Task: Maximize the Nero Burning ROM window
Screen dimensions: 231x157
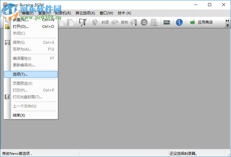Action: [x=210, y=5]
